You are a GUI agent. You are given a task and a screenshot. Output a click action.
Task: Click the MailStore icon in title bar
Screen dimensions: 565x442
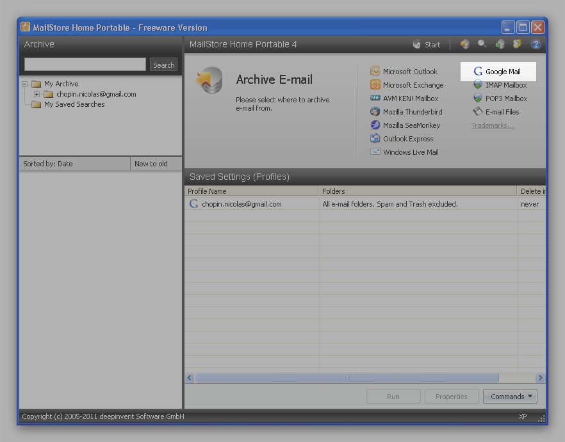tap(26, 27)
